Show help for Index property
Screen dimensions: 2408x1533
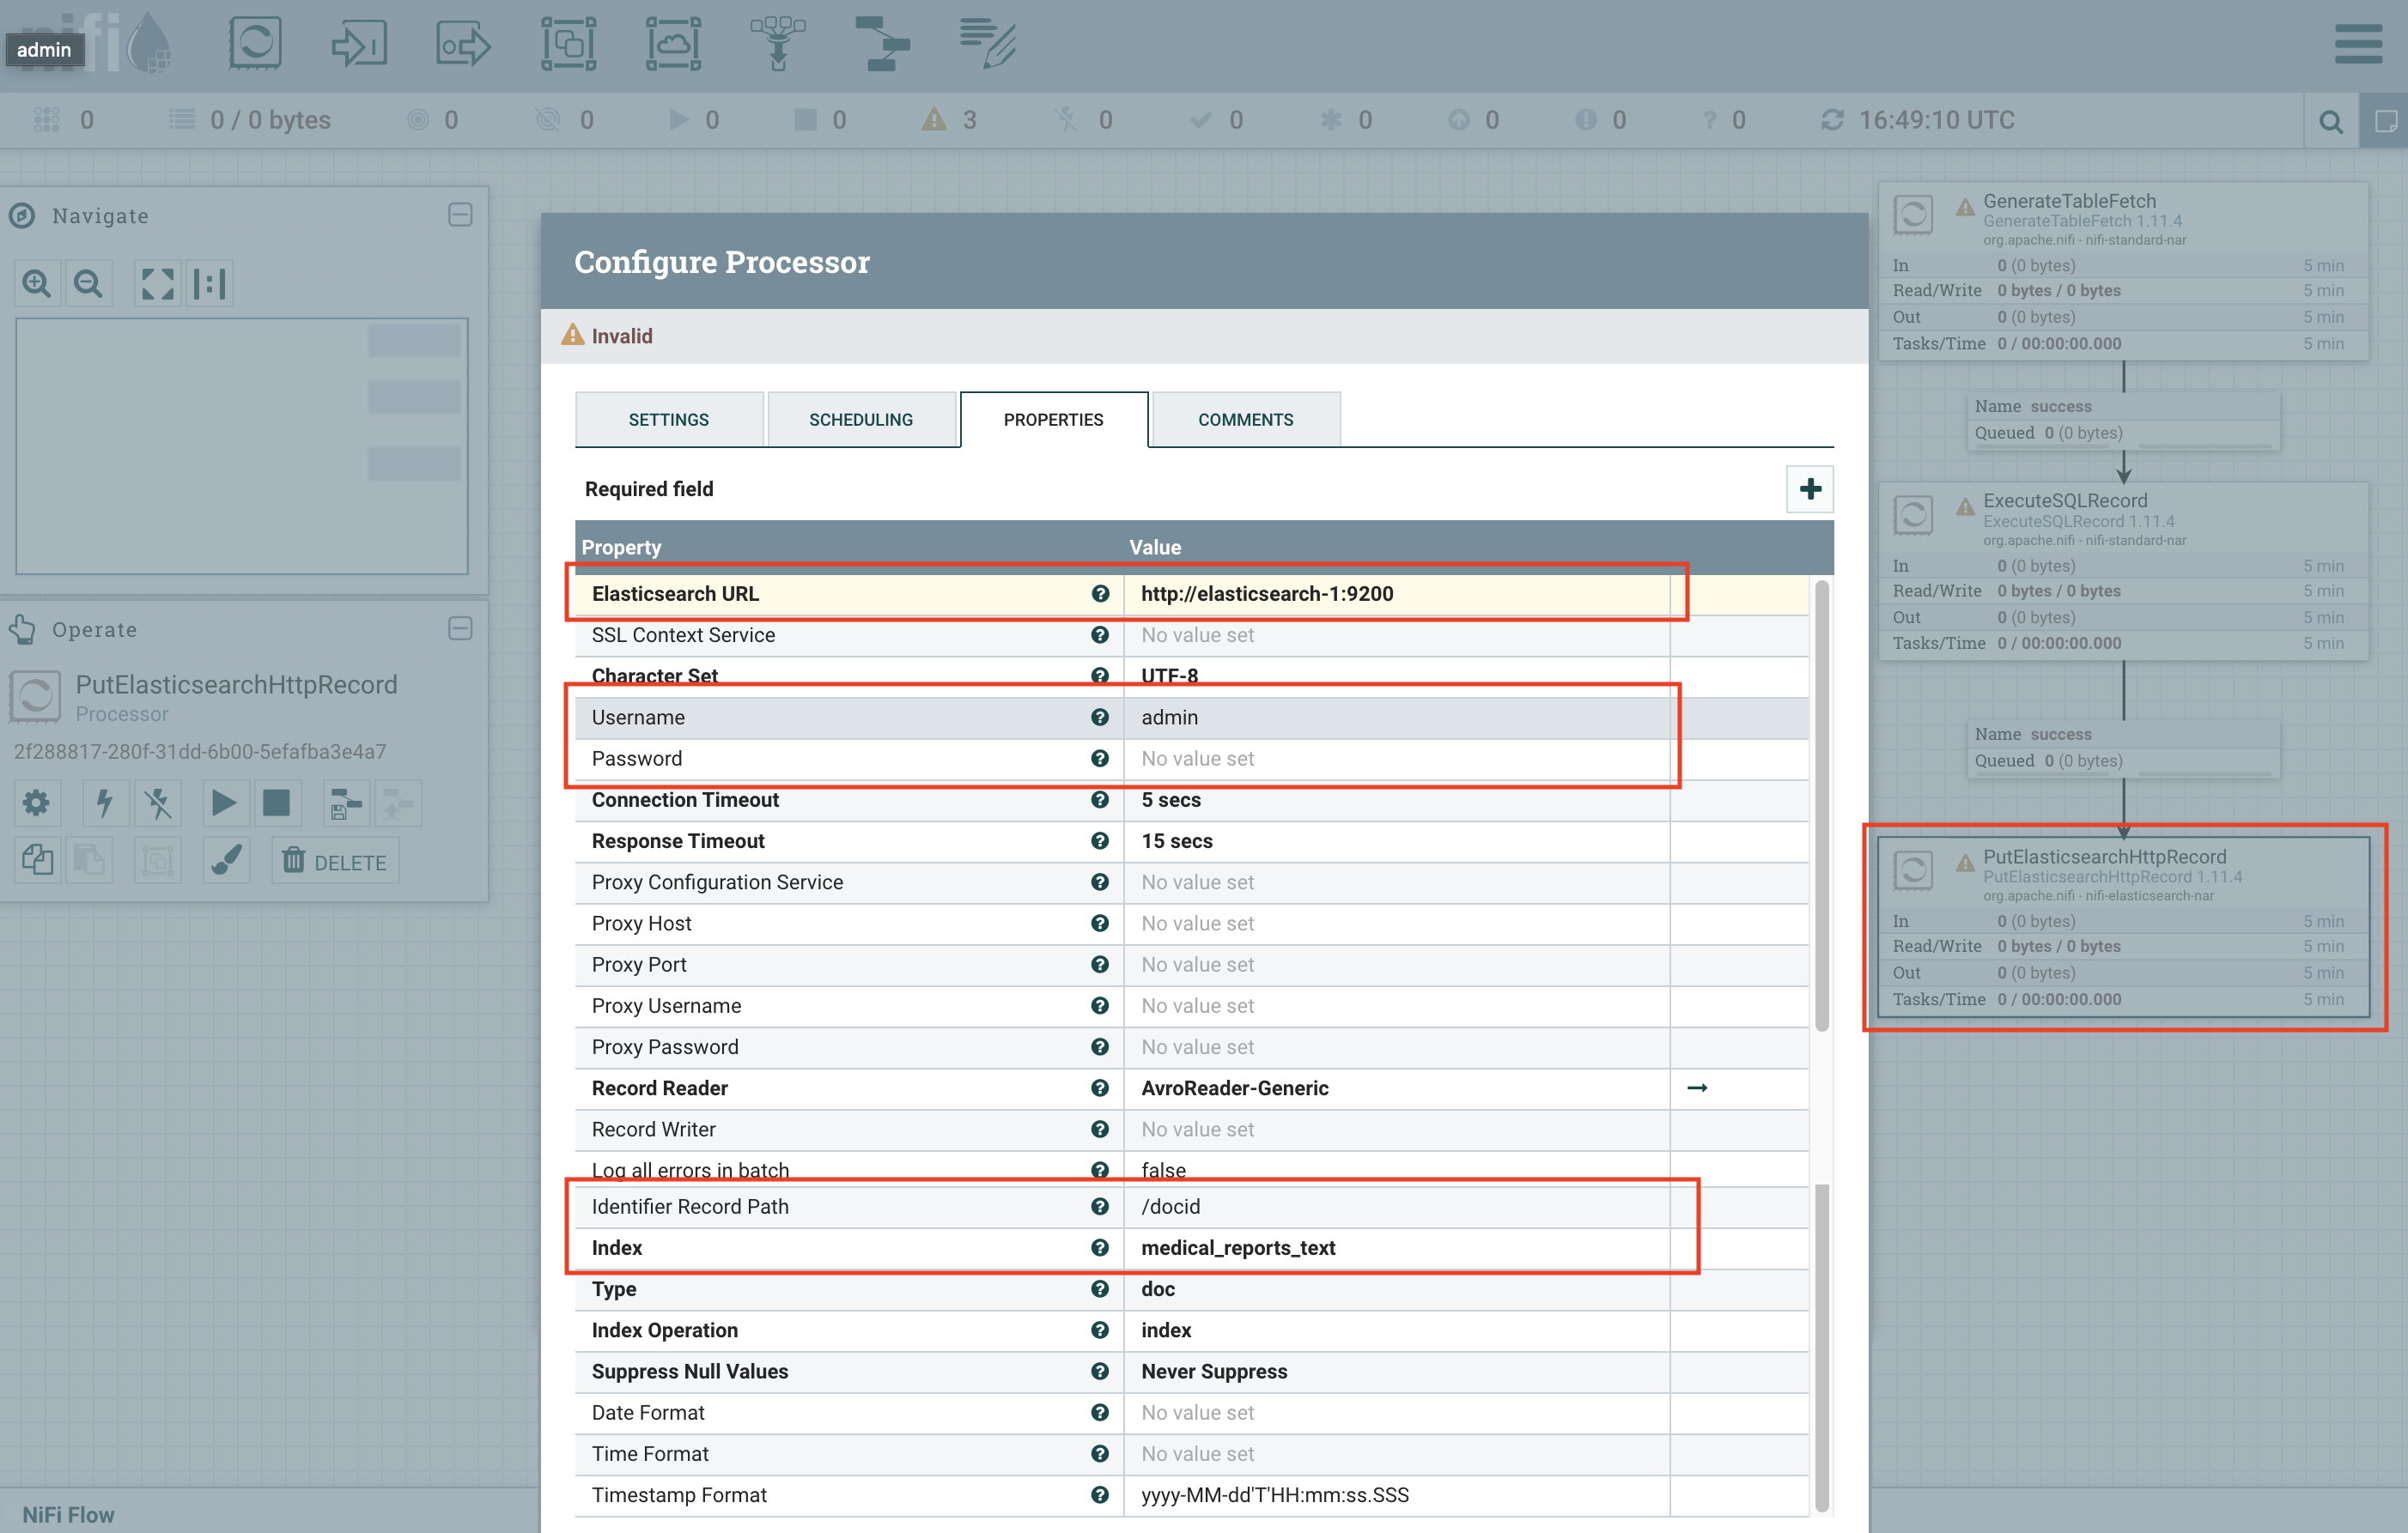tap(1100, 1248)
